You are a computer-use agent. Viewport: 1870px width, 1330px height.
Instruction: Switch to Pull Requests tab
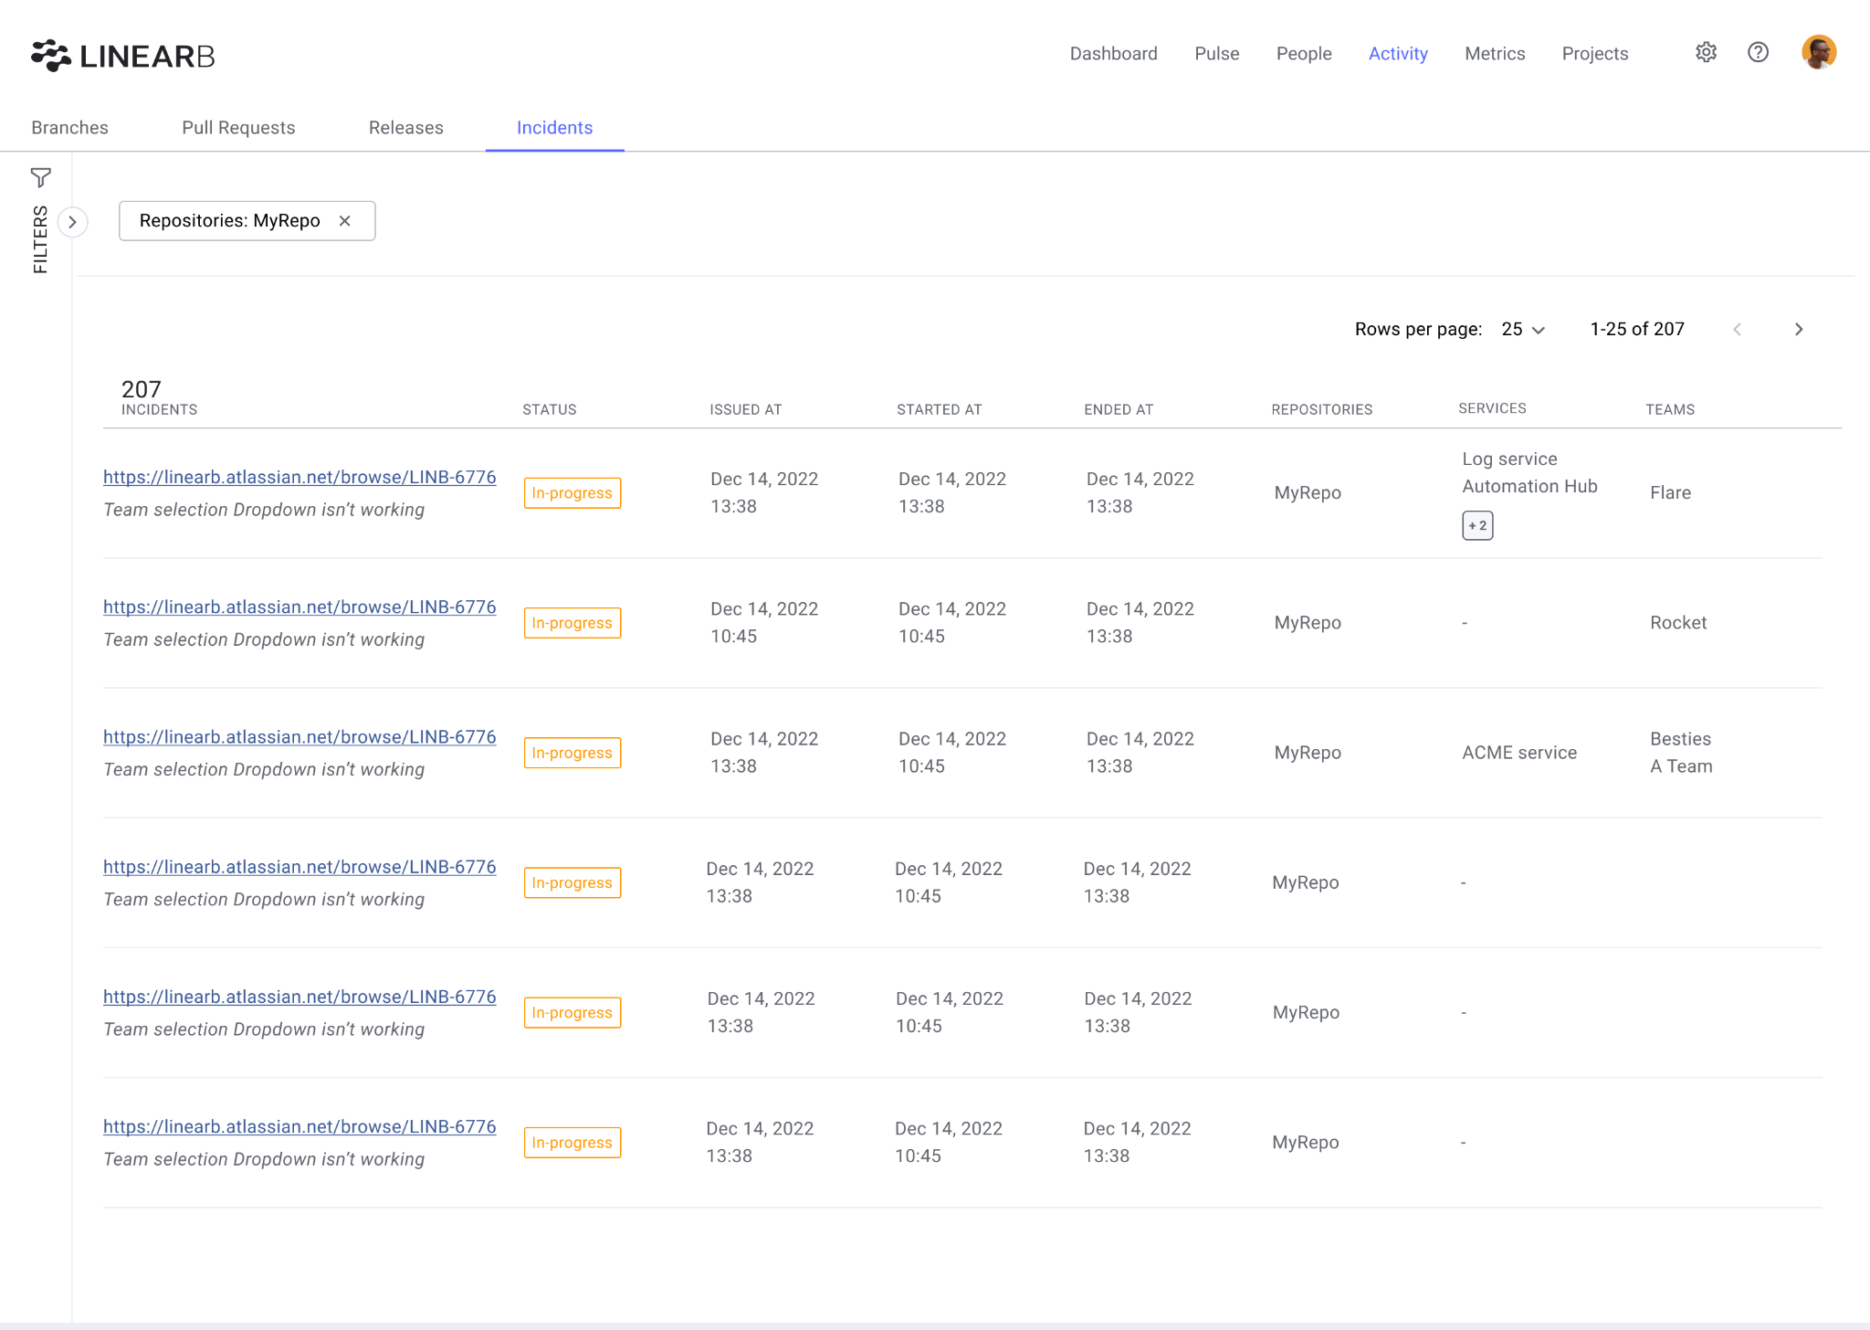pos(239,128)
